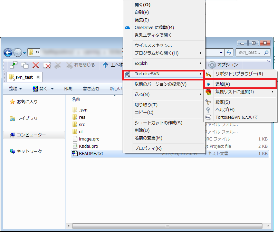Screen dimensions: 278x232
Task: Choose ウイルススキャン... in context menu
Action: coord(164,46)
